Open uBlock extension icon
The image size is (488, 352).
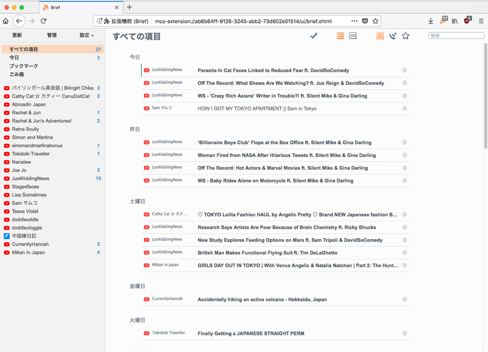click(x=468, y=20)
